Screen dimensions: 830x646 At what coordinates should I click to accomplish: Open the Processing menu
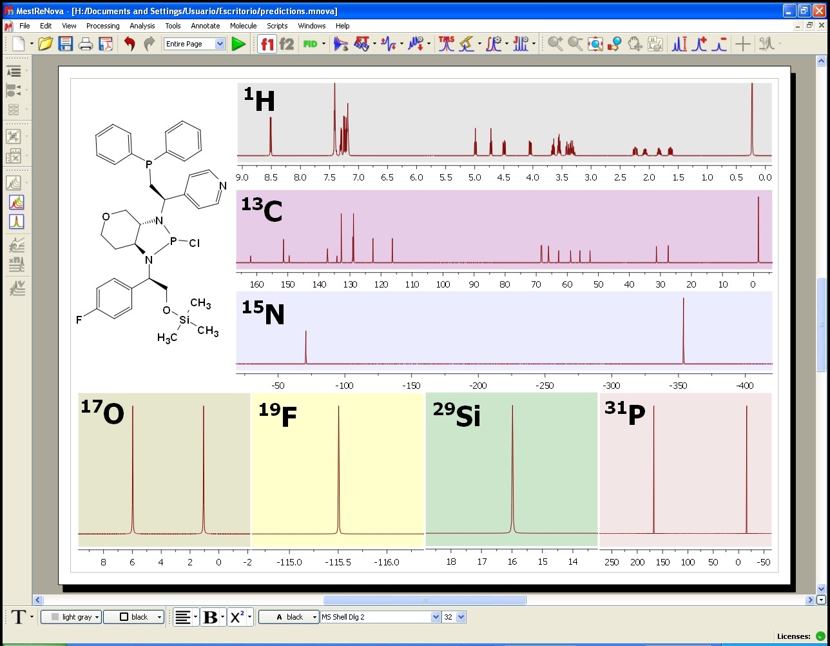coord(102,26)
